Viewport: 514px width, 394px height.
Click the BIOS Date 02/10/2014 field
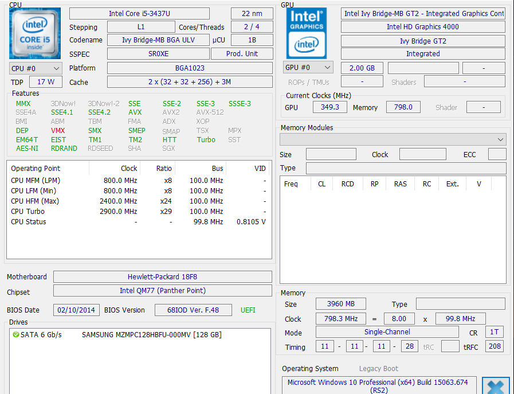[x=76, y=310]
